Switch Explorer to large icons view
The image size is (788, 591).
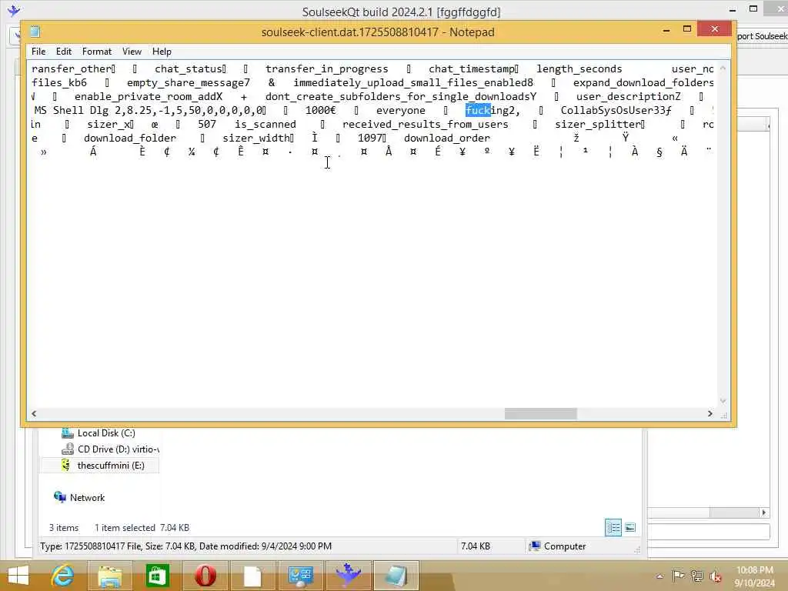click(x=630, y=528)
